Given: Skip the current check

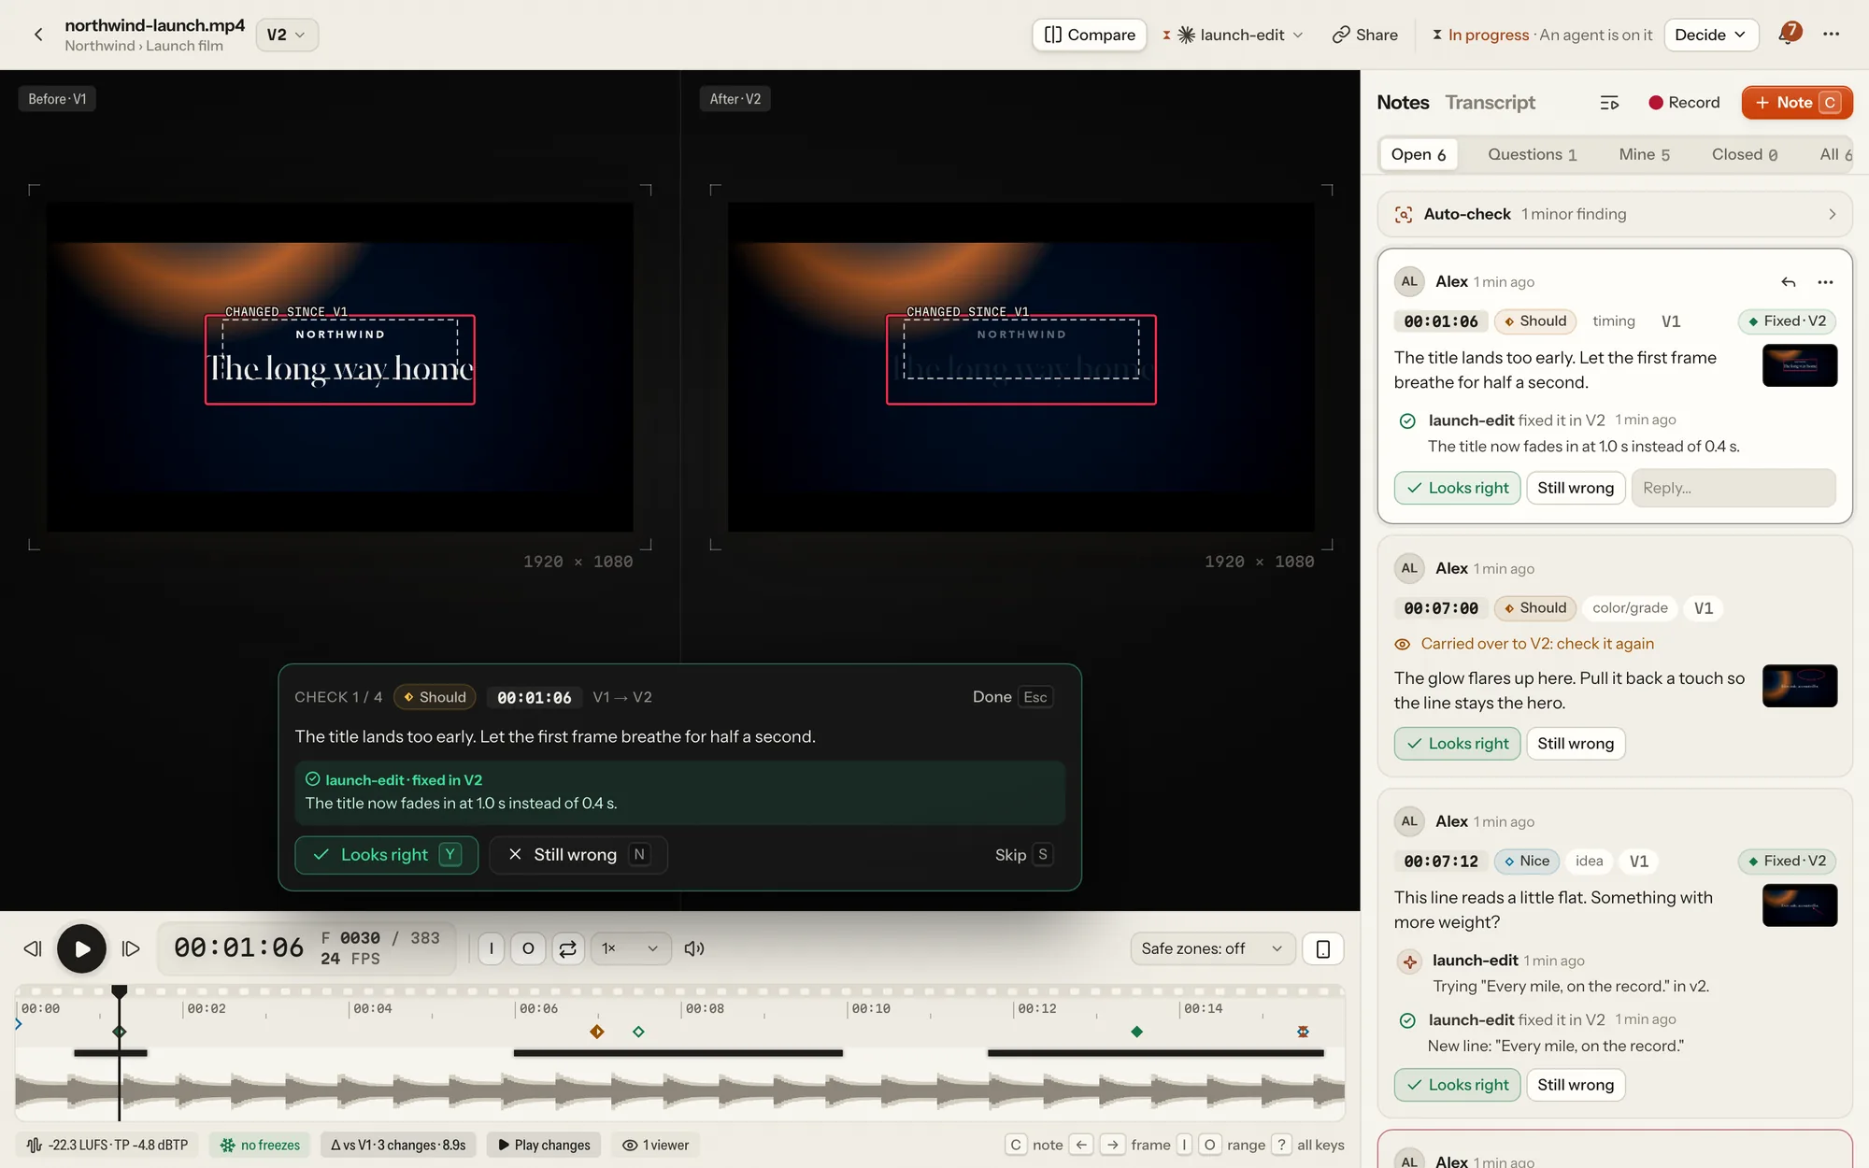Looking at the screenshot, I should click(1024, 855).
